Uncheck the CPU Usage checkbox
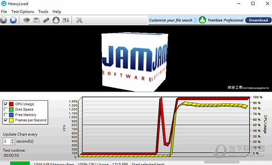 pos(6,104)
